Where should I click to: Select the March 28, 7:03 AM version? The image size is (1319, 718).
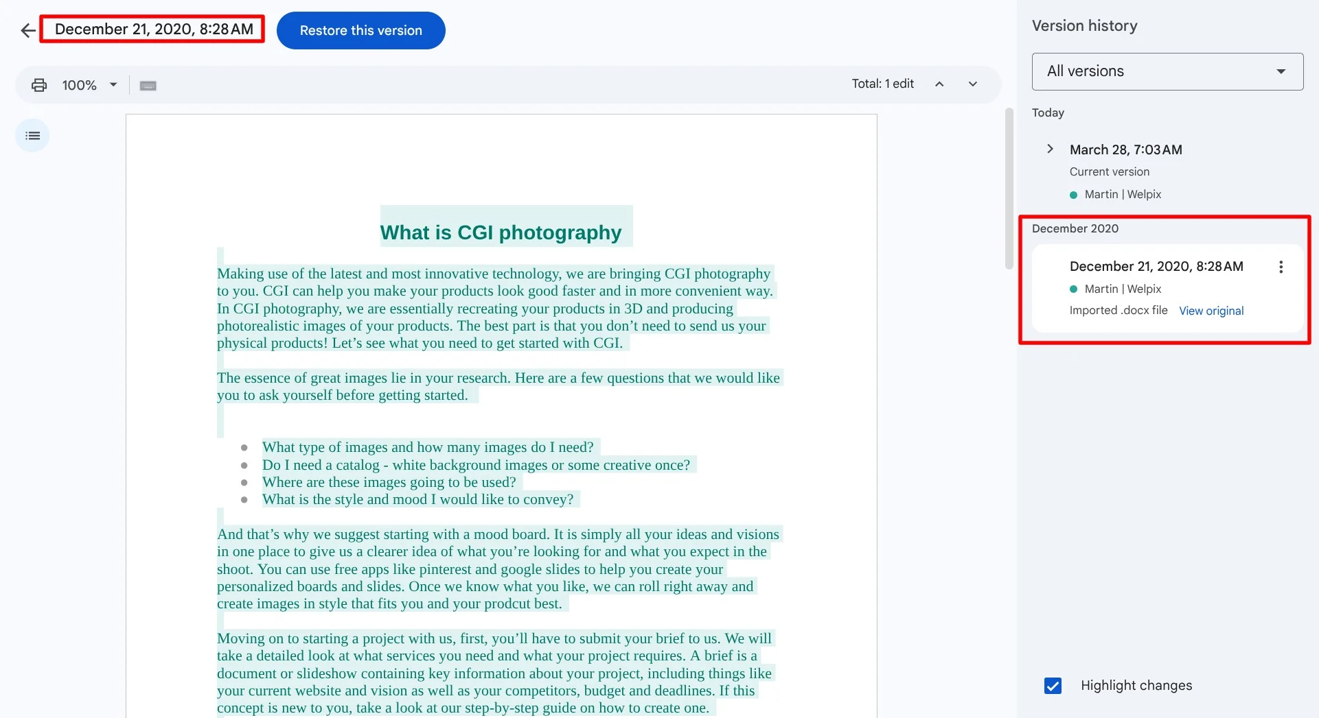click(x=1125, y=149)
